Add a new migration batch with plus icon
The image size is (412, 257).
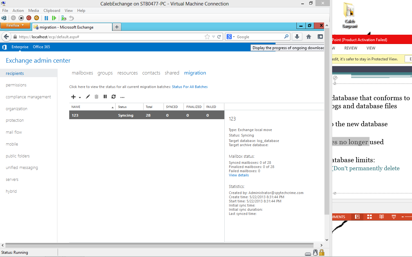click(73, 97)
